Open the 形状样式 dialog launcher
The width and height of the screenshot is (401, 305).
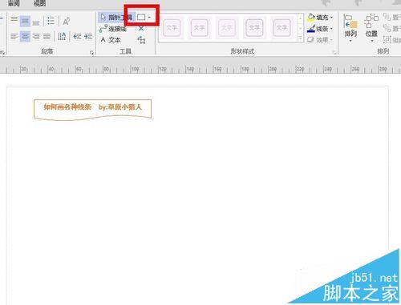coord(334,53)
